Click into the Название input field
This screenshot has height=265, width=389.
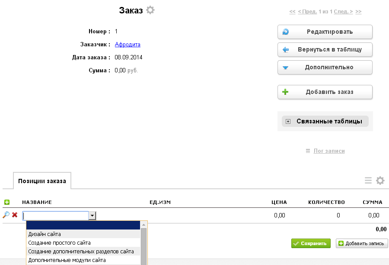click(x=55, y=216)
